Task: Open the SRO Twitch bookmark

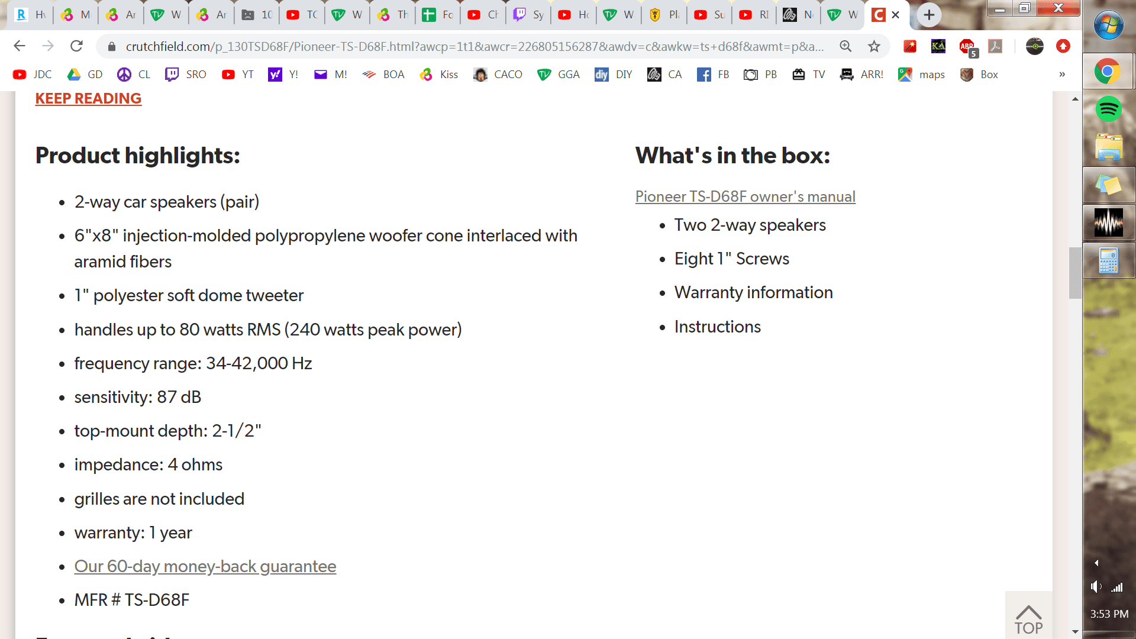Action: pos(186,75)
